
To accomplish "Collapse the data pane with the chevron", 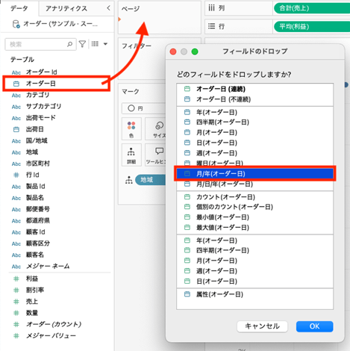I will (108, 8).
